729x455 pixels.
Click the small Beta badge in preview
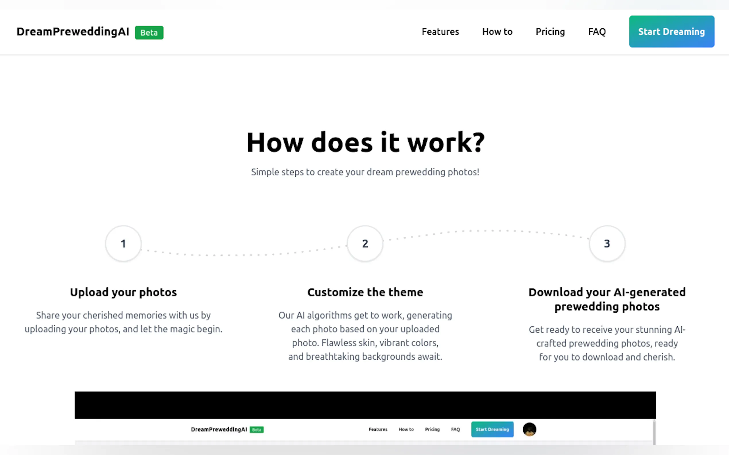[257, 430]
